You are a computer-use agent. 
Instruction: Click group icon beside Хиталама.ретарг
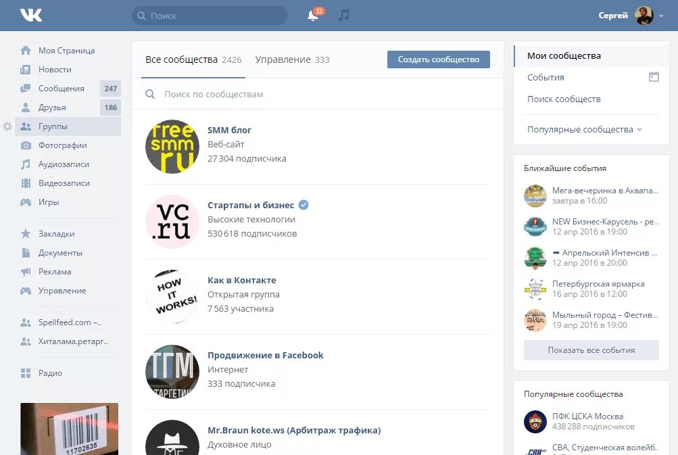(x=26, y=341)
